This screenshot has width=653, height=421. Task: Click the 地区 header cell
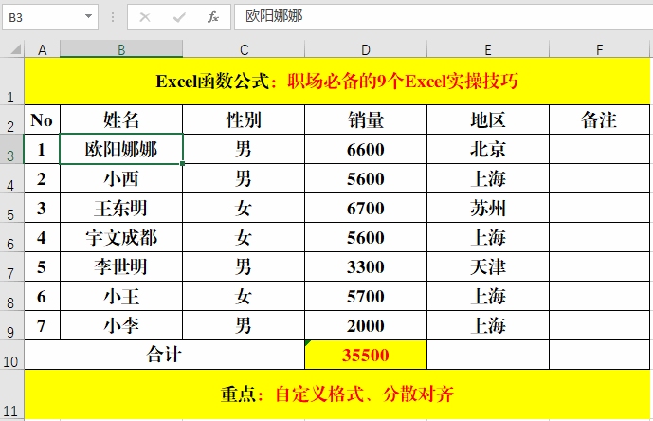(488, 119)
